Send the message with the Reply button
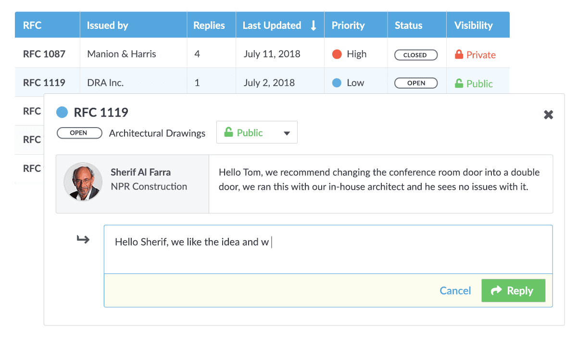 513,290
